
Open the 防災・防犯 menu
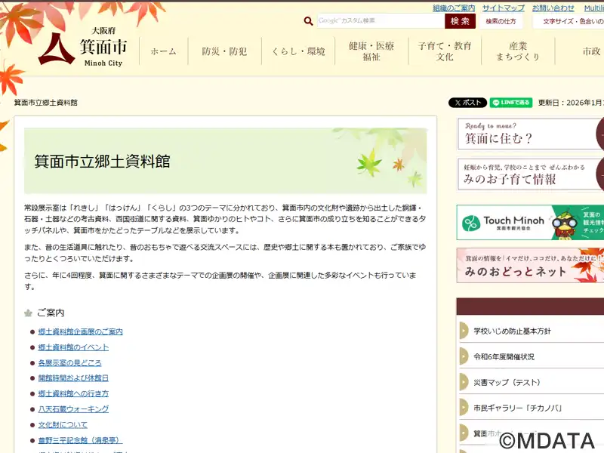click(224, 51)
